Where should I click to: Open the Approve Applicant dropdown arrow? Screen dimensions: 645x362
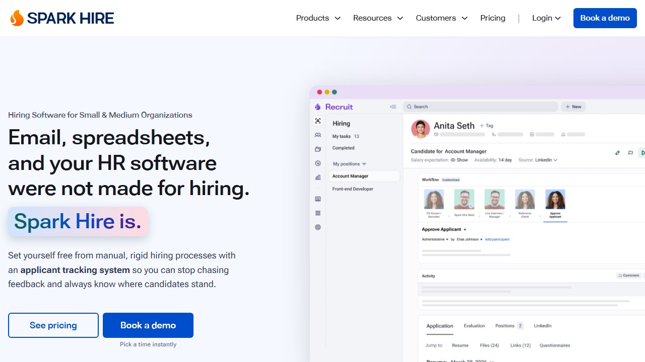465,229
